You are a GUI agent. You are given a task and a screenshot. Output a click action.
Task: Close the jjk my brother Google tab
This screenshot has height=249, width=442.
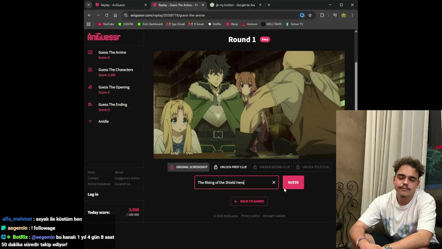click(260, 5)
